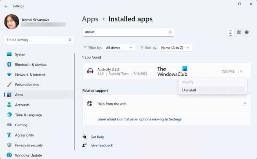The image size is (257, 159).
Task: Open the Filter by All drives dropdown
Action: pos(119,48)
